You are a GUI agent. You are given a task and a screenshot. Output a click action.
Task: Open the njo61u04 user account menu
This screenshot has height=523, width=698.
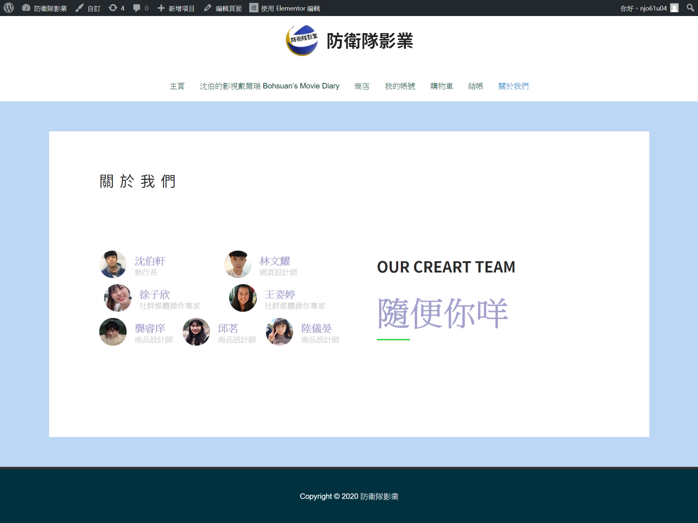649,8
